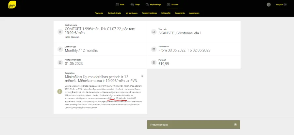Click the INTRO TRAINING label
The image size is (294, 135).
click(x=72, y=37)
